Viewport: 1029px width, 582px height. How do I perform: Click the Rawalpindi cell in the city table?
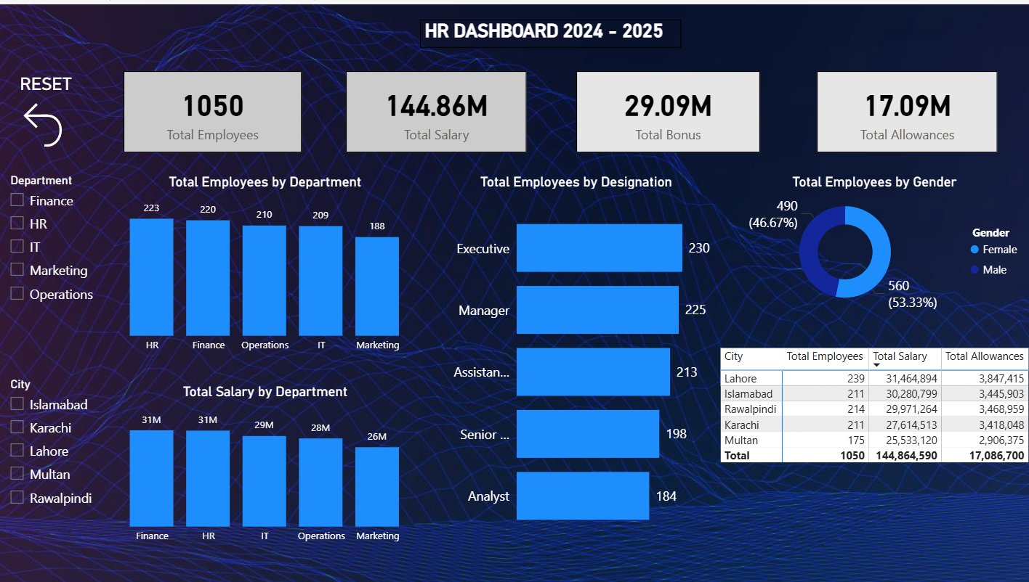(751, 409)
